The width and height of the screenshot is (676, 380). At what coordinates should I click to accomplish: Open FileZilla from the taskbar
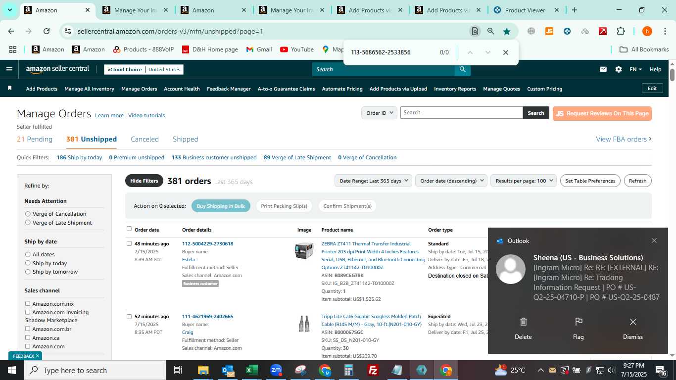[373, 370]
